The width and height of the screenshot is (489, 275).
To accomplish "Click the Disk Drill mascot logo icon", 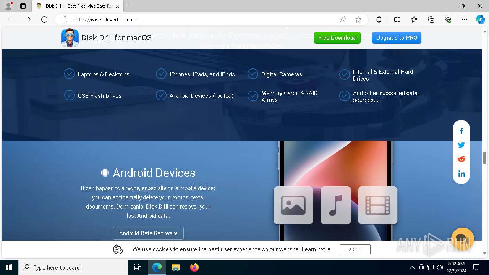I will pos(70,38).
